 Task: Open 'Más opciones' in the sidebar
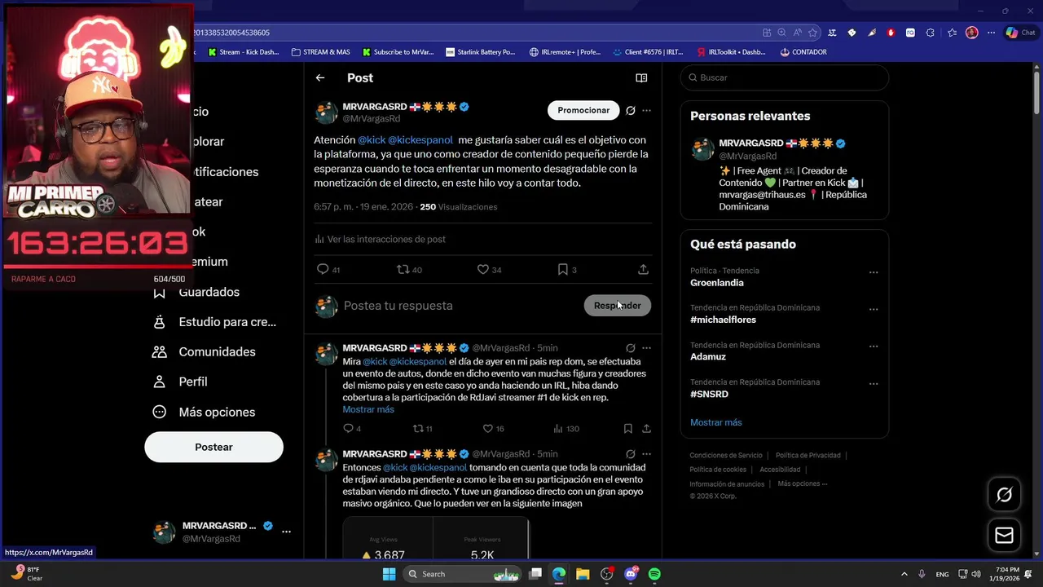[205, 412]
